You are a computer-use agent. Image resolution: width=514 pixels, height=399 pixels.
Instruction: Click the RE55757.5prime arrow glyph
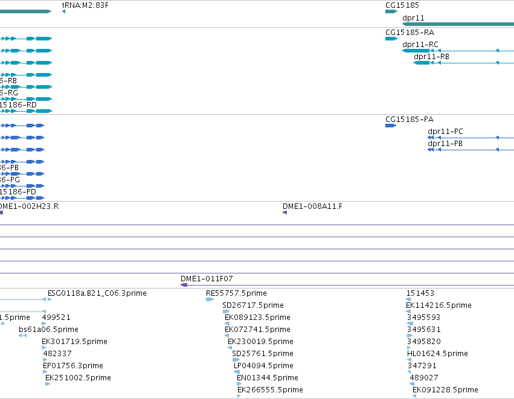tap(210, 299)
